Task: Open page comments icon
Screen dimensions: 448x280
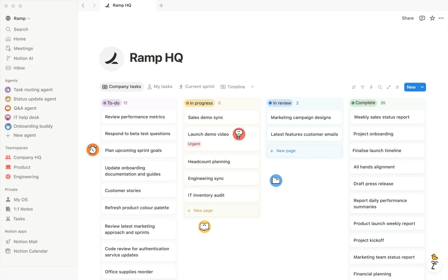Action: [422, 18]
